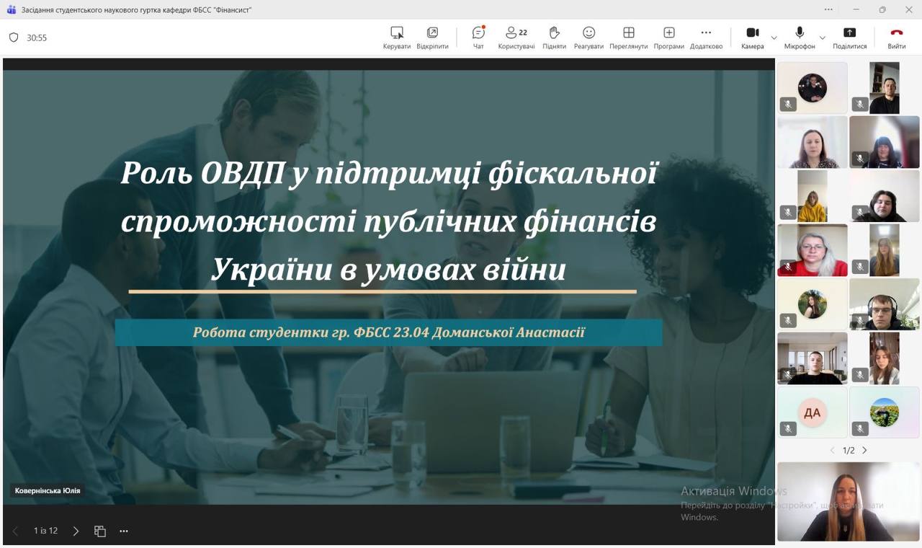The width and height of the screenshot is (922, 548).
Task: Open the Додатково more actions menu
Action: (x=706, y=37)
